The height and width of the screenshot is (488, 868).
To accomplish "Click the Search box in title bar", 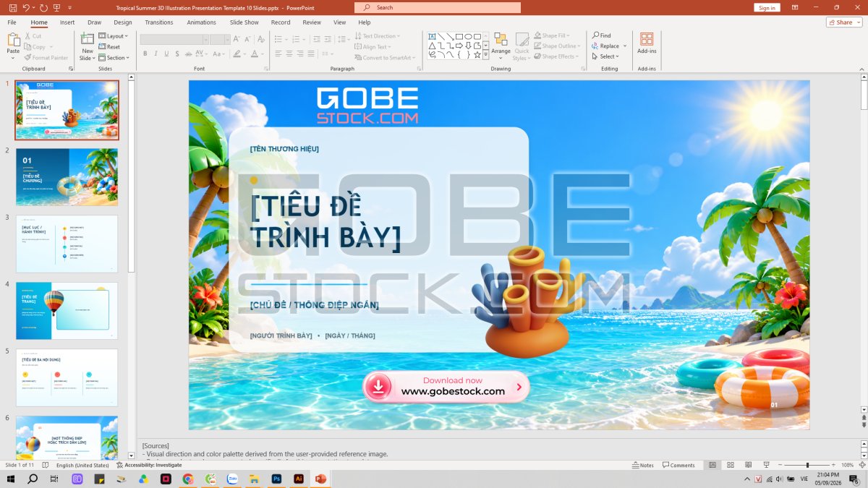I will pos(438,7).
